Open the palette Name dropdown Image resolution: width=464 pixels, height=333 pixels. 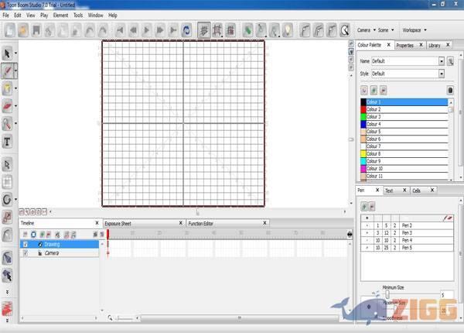(x=442, y=61)
